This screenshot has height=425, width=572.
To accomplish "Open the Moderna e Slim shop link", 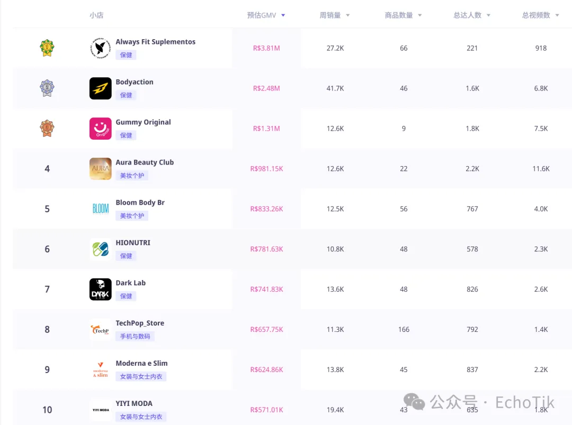I will pos(141,363).
